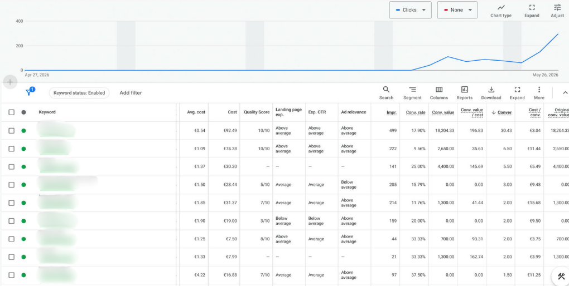
Task: Tick checkbox for the €74.38 cost row
Action: click(12, 149)
